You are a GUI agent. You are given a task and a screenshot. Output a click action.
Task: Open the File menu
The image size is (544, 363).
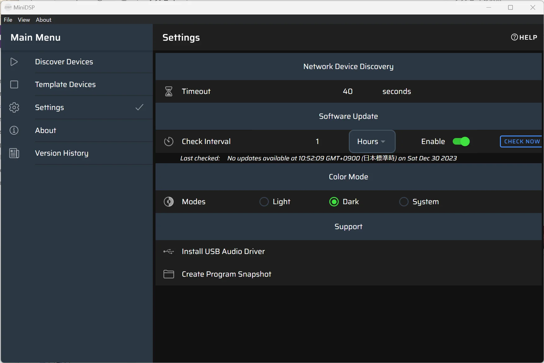pyautogui.click(x=8, y=20)
